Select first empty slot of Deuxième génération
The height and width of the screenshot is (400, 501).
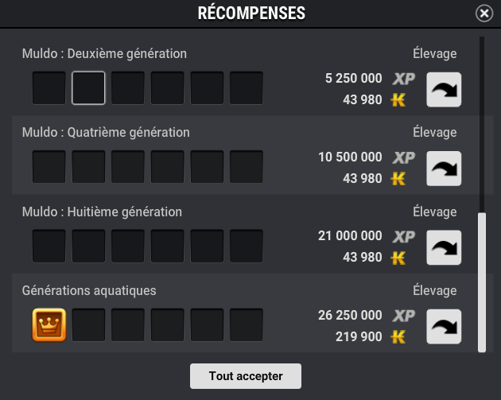(x=49, y=87)
